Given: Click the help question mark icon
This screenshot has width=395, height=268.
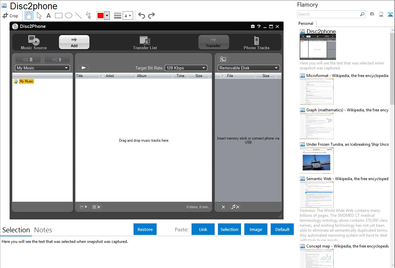Looking at the screenshot, I should click(x=259, y=26).
